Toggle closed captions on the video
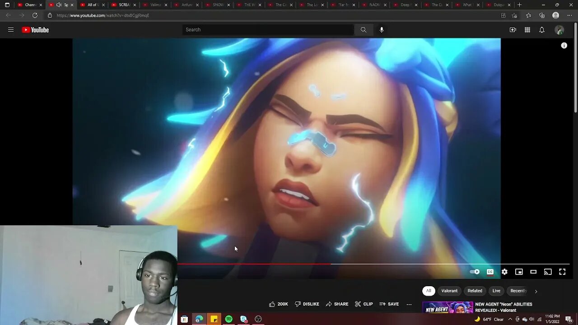The width and height of the screenshot is (578, 325). click(490, 272)
